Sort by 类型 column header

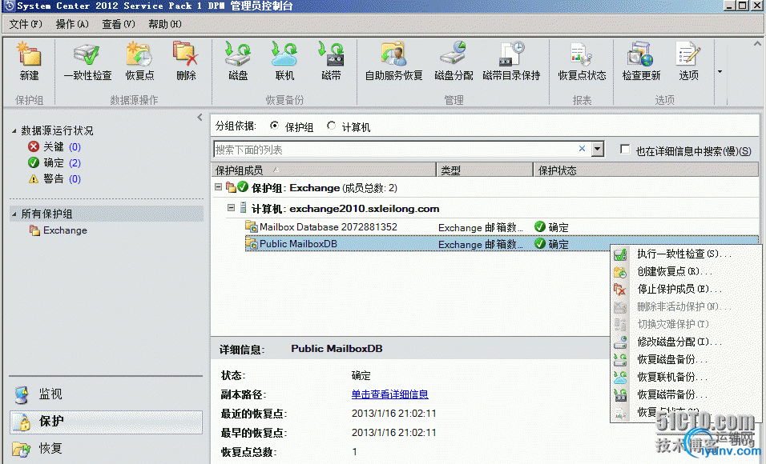485,170
